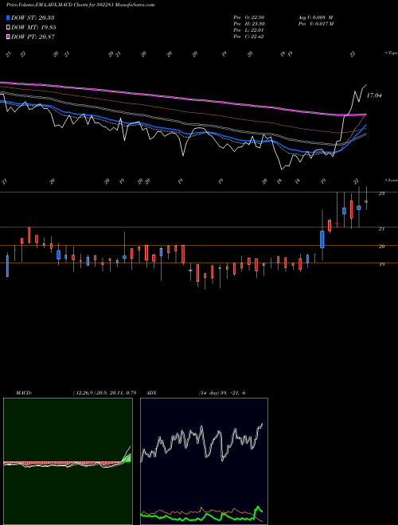Open the dark blue ADX chart panel
Viewport: 398px width, 525px height.
[204, 461]
